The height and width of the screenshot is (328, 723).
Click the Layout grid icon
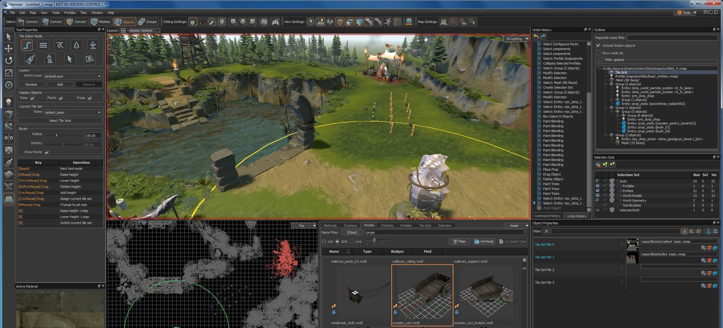pyautogui.click(x=123, y=30)
